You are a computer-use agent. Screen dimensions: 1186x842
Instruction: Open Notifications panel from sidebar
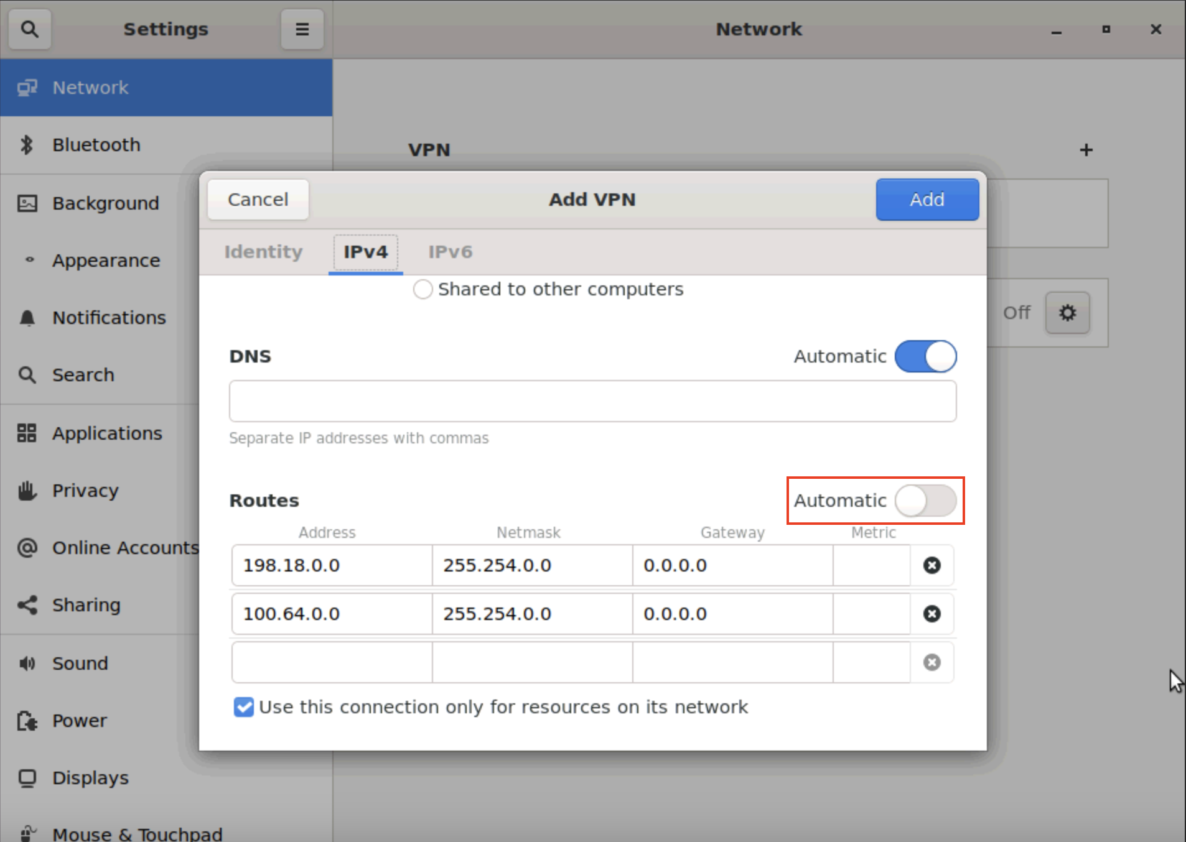(x=100, y=318)
